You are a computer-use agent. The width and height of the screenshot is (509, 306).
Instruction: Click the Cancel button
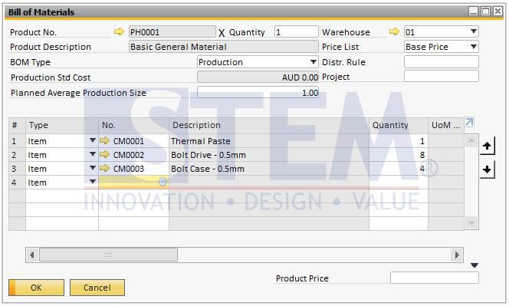pyautogui.click(x=97, y=288)
